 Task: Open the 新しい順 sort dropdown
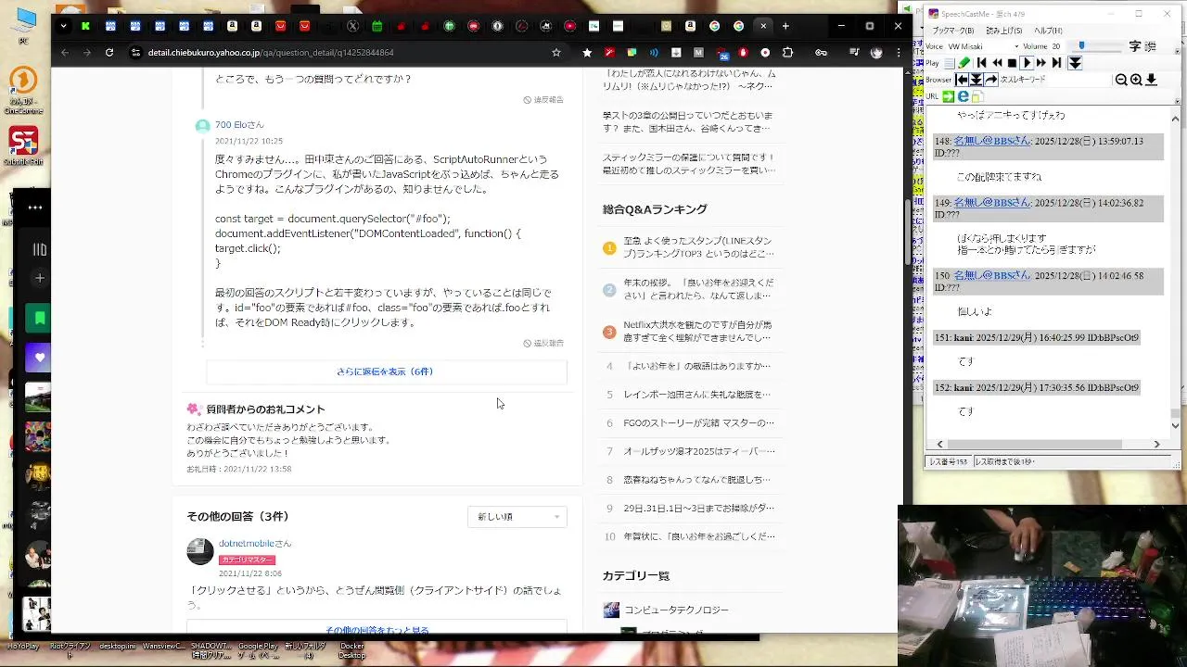point(517,517)
